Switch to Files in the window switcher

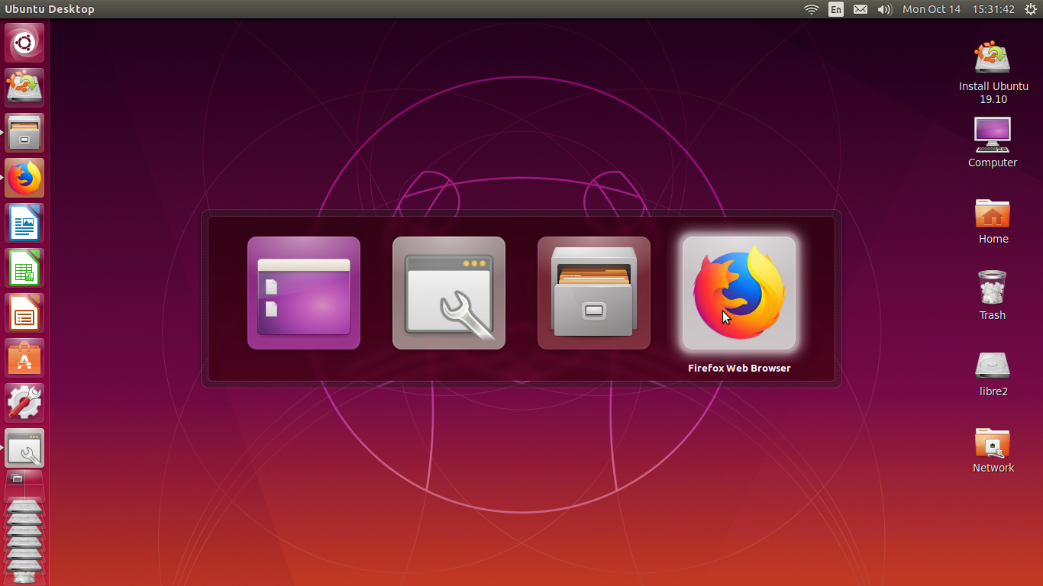coord(594,293)
